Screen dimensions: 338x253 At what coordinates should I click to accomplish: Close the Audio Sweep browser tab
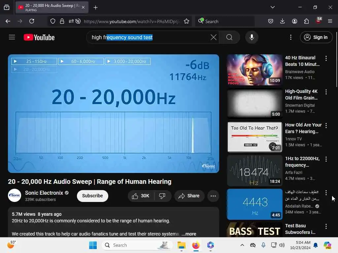click(x=83, y=7)
